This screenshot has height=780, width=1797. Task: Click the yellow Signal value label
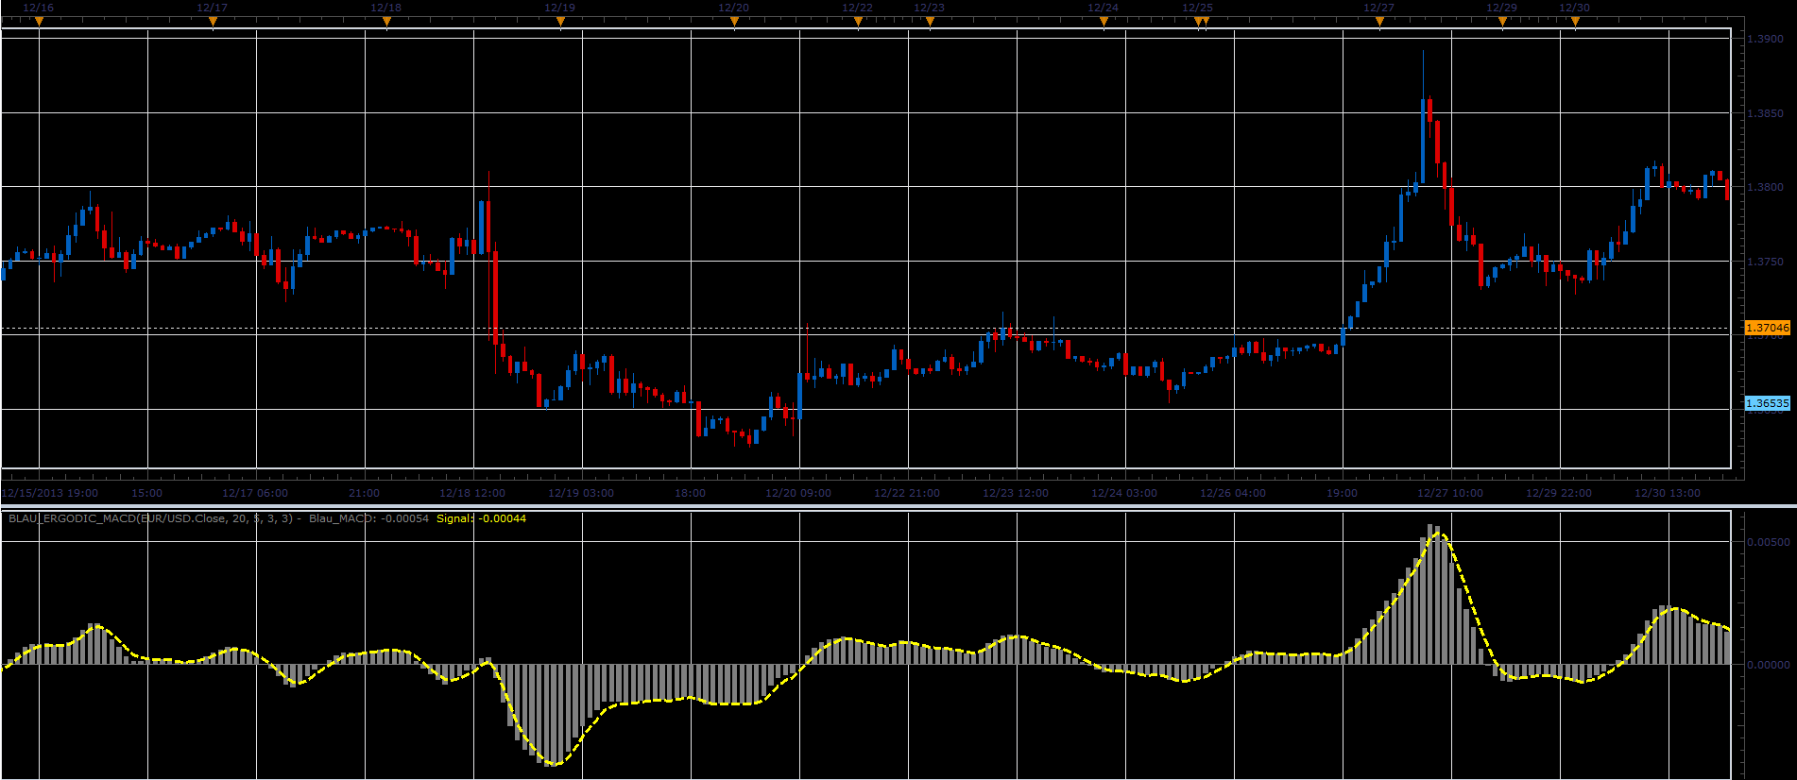481,518
